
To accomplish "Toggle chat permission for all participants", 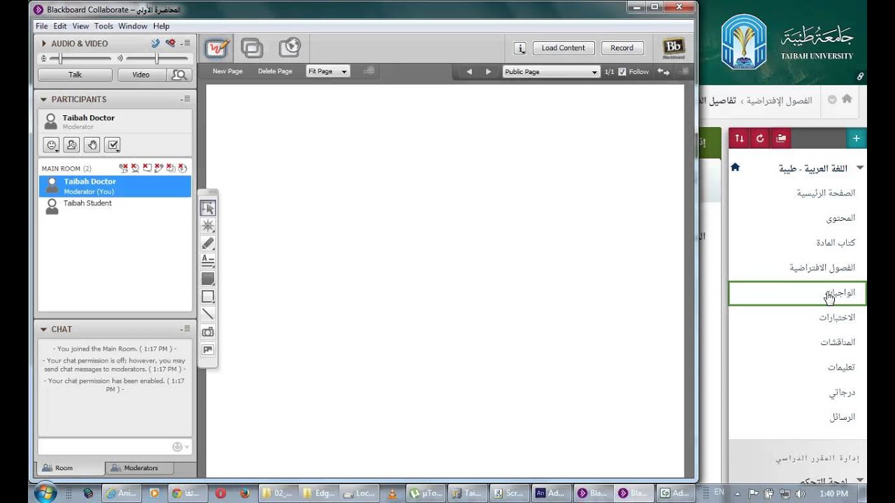I will [147, 168].
